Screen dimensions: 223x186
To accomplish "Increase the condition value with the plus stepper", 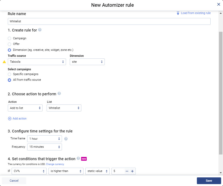I will click(x=132, y=171).
